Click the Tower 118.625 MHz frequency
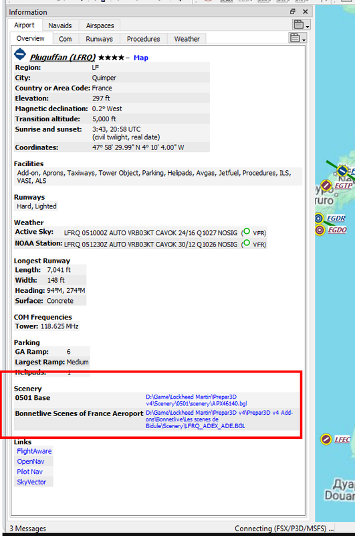This screenshot has width=355, height=536. pos(60,326)
